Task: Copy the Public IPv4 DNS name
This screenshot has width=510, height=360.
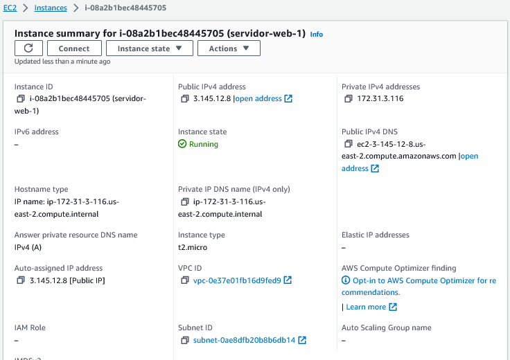Action: pyautogui.click(x=349, y=144)
